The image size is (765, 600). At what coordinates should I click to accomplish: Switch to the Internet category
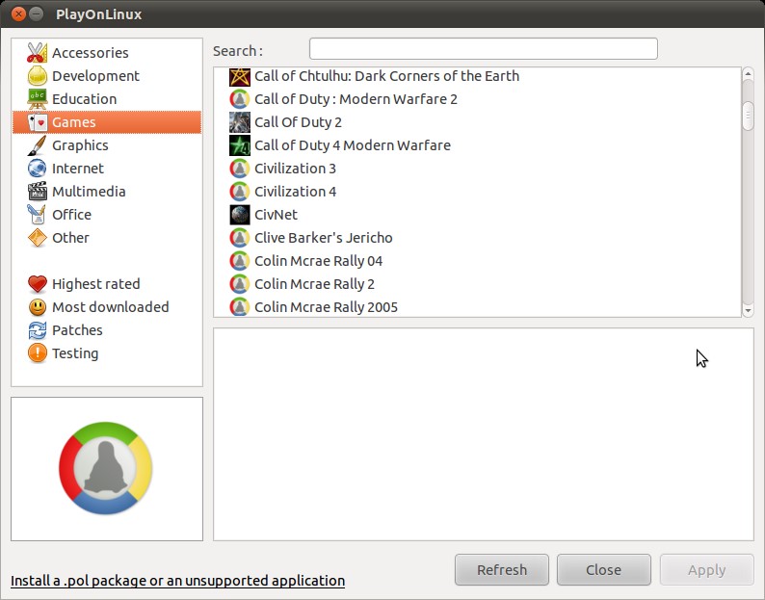pyautogui.click(x=107, y=169)
